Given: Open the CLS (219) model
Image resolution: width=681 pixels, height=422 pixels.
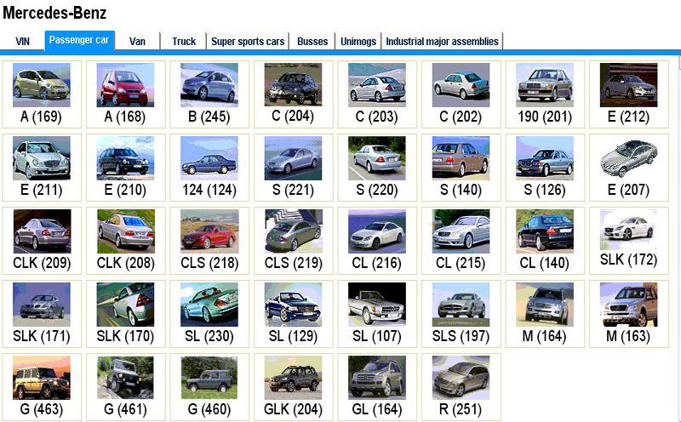Looking at the screenshot, I should point(293,241).
